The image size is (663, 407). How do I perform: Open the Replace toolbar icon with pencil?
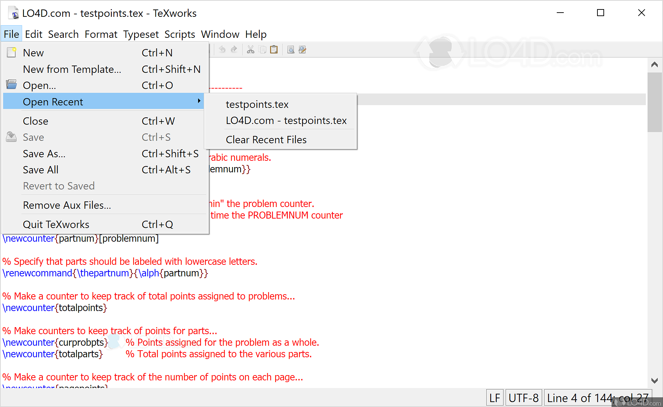pyautogui.click(x=302, y=50)
